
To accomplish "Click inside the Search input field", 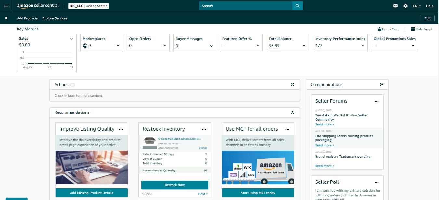I will click(x=246, y=6).
